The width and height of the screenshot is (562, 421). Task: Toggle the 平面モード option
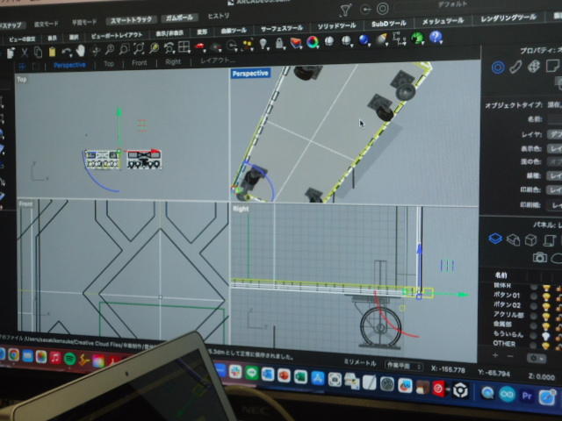pyautogui.click(x=84, y=22)
